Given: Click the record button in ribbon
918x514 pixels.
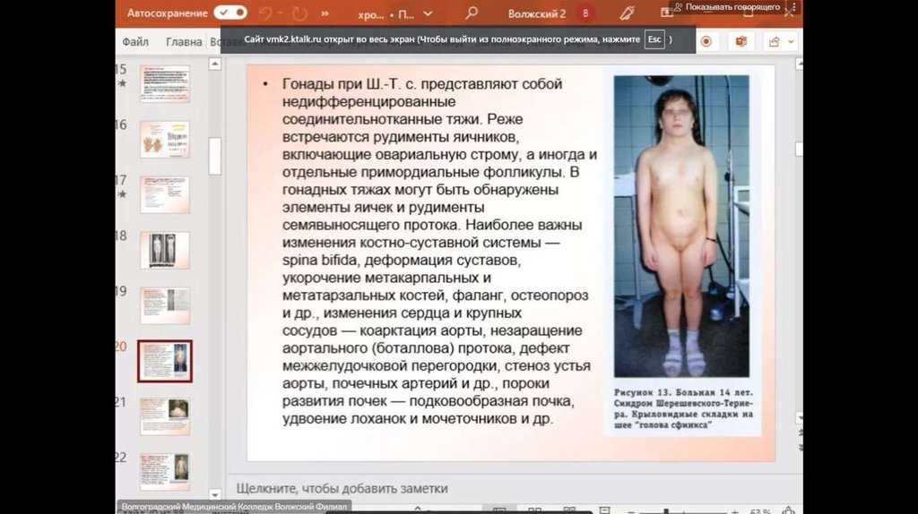Looking at the screenshot, I should pyautogui.click(x=706, y=41).
